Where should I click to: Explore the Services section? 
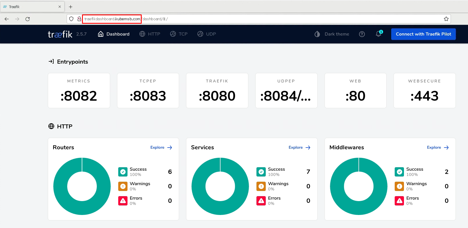(299, 148)
